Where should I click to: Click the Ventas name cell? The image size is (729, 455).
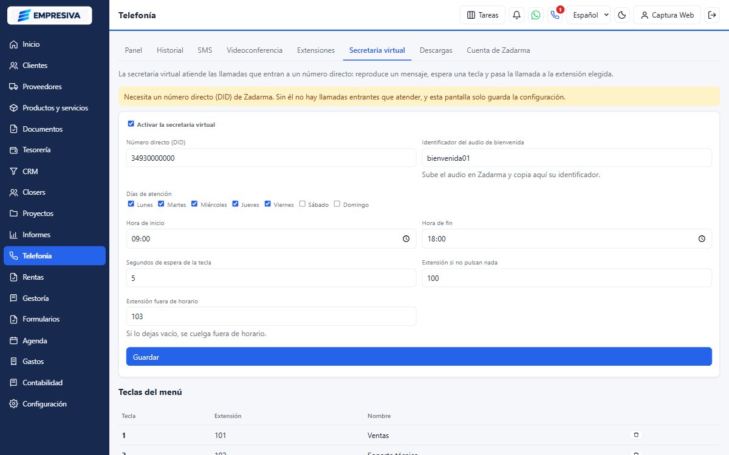(378, 436)
